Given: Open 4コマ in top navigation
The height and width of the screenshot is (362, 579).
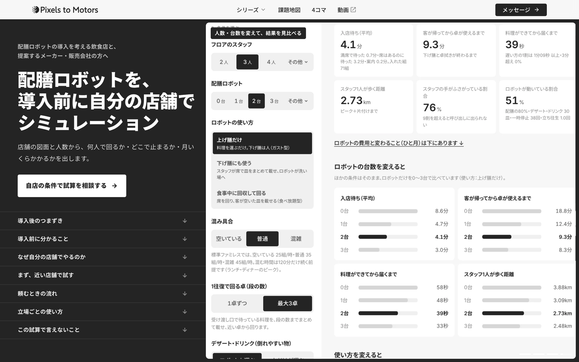Looking at the screenshot, I should pos(319,10).
